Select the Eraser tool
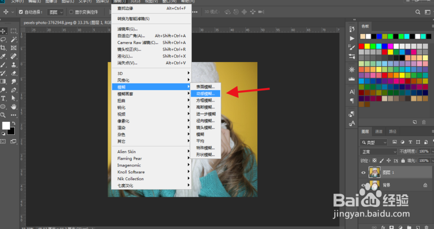The image size is (434, 229). 13,73
